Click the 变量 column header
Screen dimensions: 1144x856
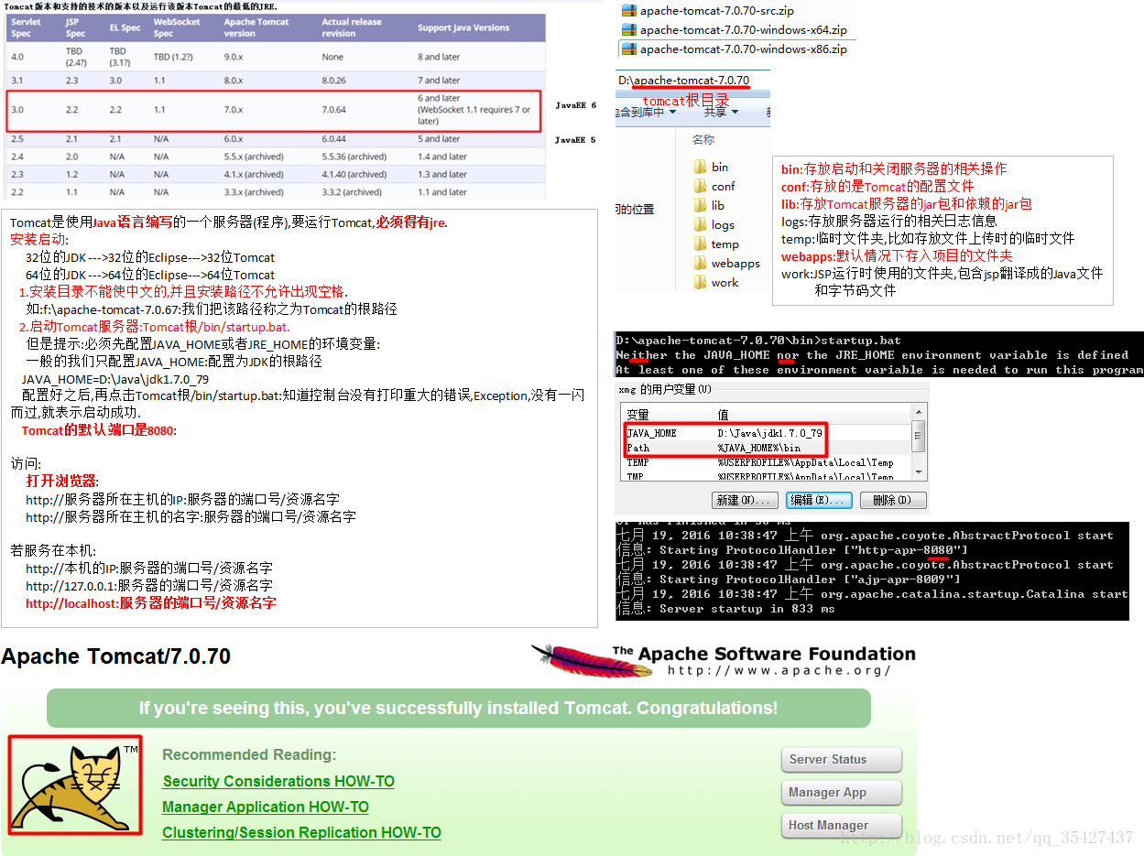668,415
